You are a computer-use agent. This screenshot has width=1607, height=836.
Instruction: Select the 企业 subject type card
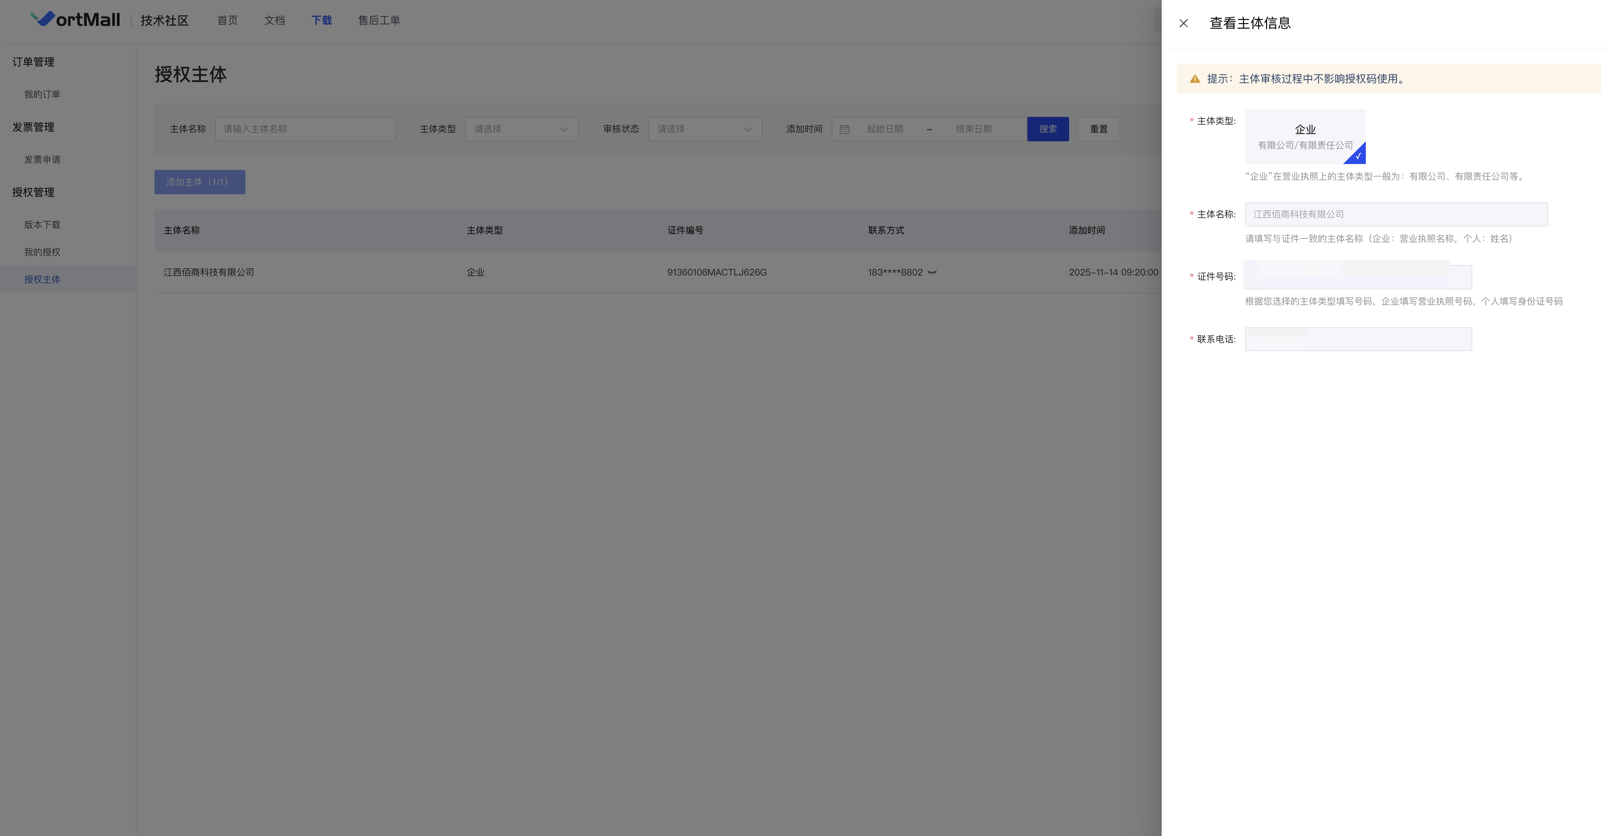click(x=1305, y=137)
